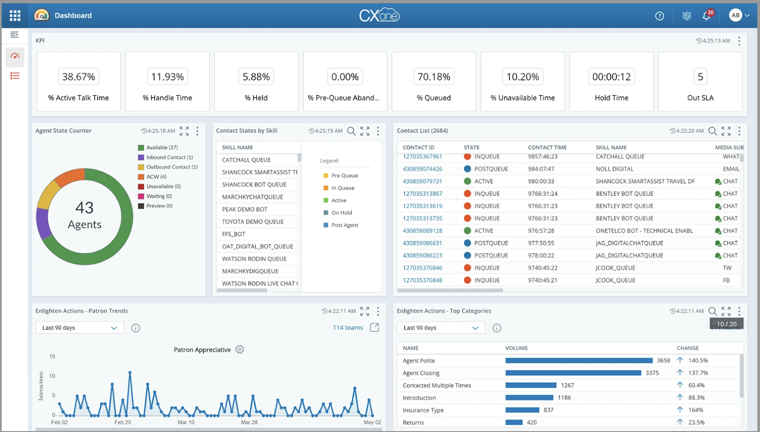Image resolution: width=760 pixels, height=432 pixels.
Task: Search in the Contact List widget
Action: click(712, 131)
